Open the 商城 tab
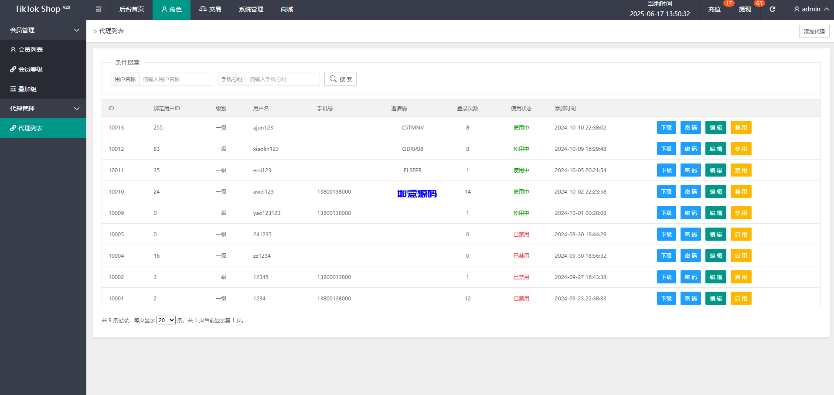The width and height of the screenshot is (834, 395). pos(287,9)
